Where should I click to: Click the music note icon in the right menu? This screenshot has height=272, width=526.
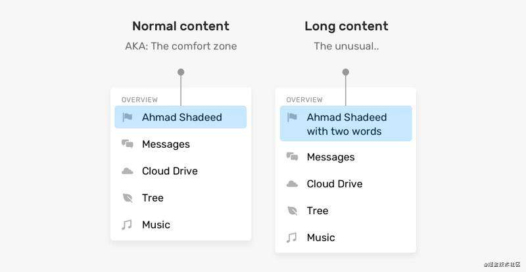[291, 237]
